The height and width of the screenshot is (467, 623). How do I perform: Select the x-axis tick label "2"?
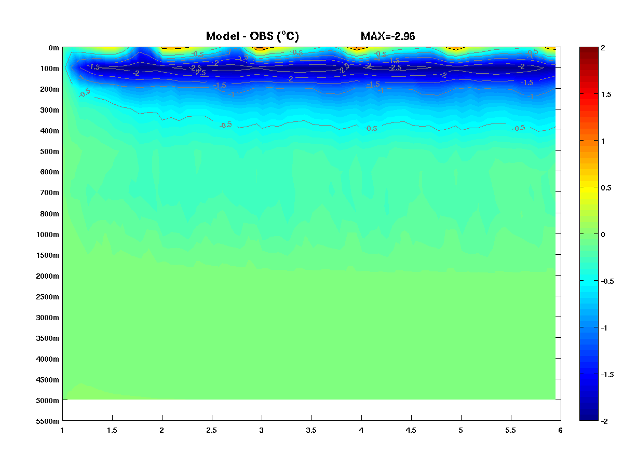pyautogui.click(x=162, y=430)
